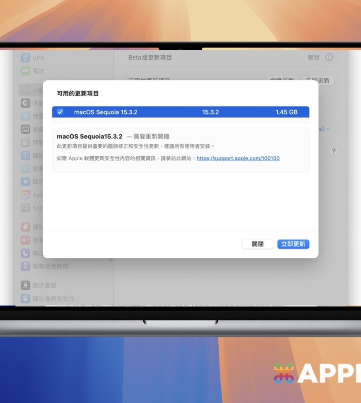
Task: Open the Lock Screen (鎖定畫面) icon
Action: click(26, 285)
